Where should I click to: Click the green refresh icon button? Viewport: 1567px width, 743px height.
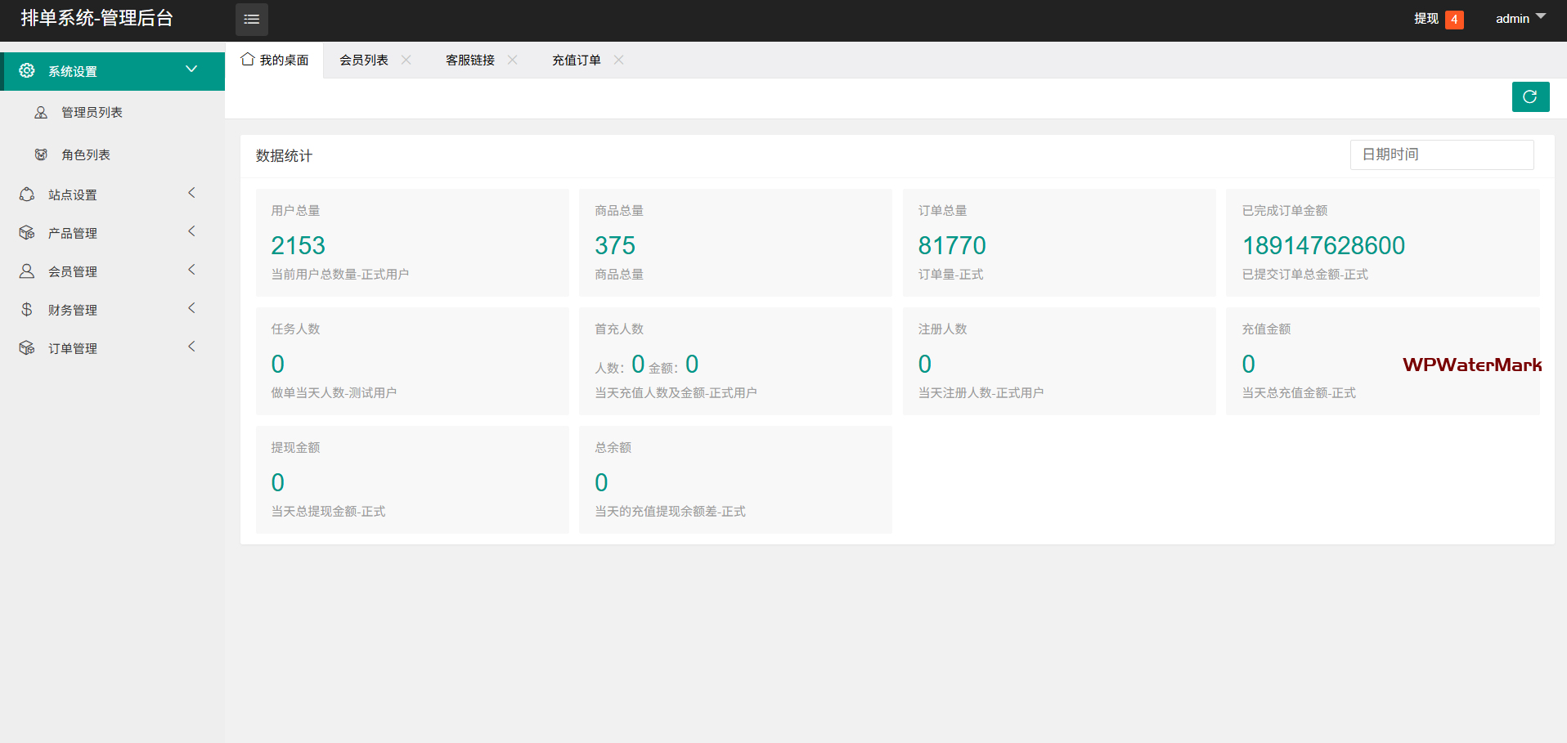point(1529,97)
